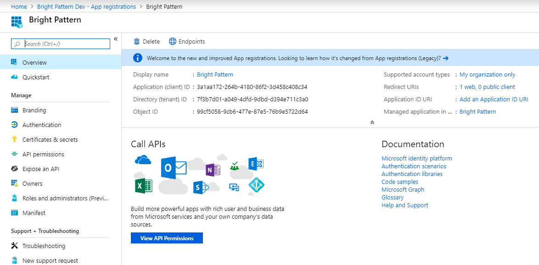The height and width of the screenshot is (265, 539).
Task: Open Help and Support link
Action: pyautogui.click(x=405, y=205)
